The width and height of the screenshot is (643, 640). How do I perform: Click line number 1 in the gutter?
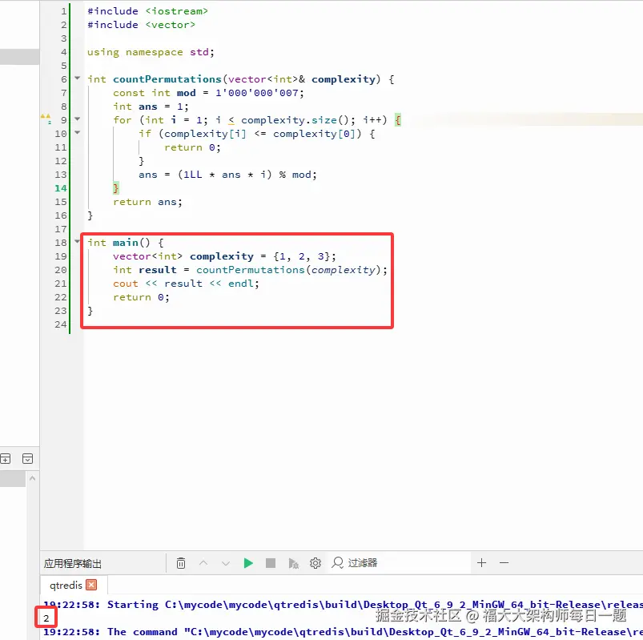(64, 11)
